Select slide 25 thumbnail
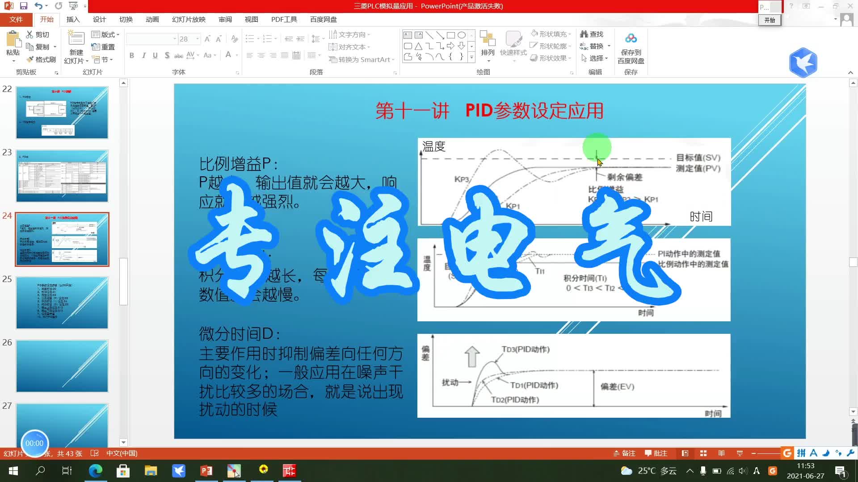Image resolution: width=858 pixels, height=482 pixels. 62,303
